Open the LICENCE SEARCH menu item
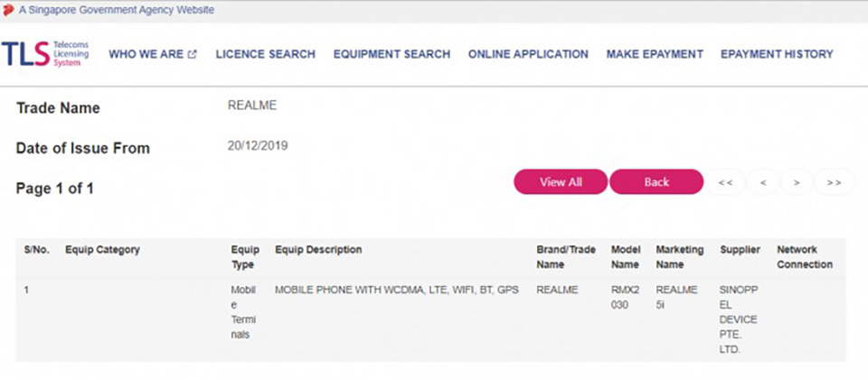Viewport: 868px width, 379px height. (266, 54)
